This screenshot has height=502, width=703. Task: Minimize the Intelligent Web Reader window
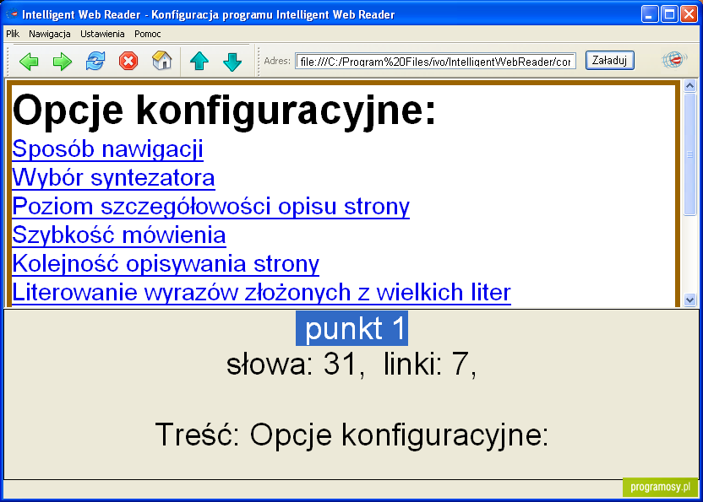(649, 13)
